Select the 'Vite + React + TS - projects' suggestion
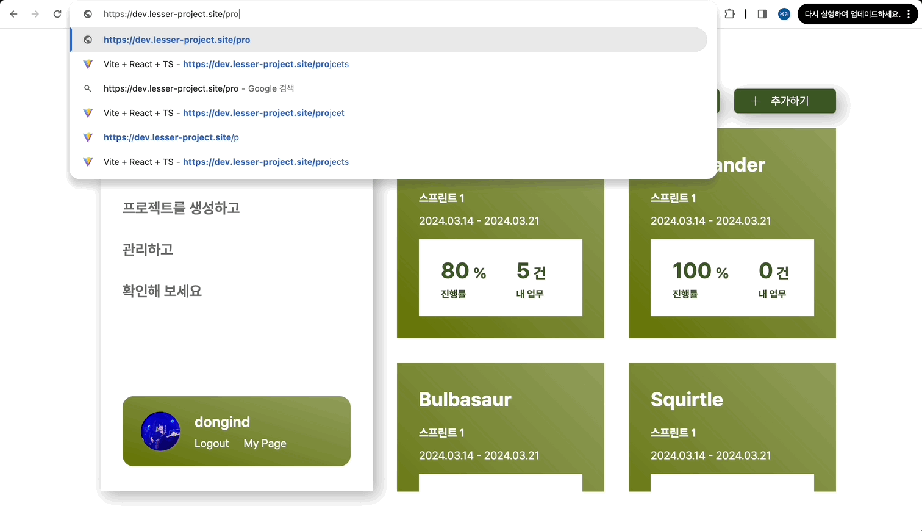The image size is (922, 531). [226, 162]
